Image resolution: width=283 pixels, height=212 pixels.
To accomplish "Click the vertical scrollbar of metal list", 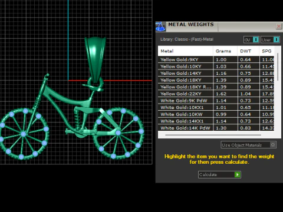I will tap(278, 67).
